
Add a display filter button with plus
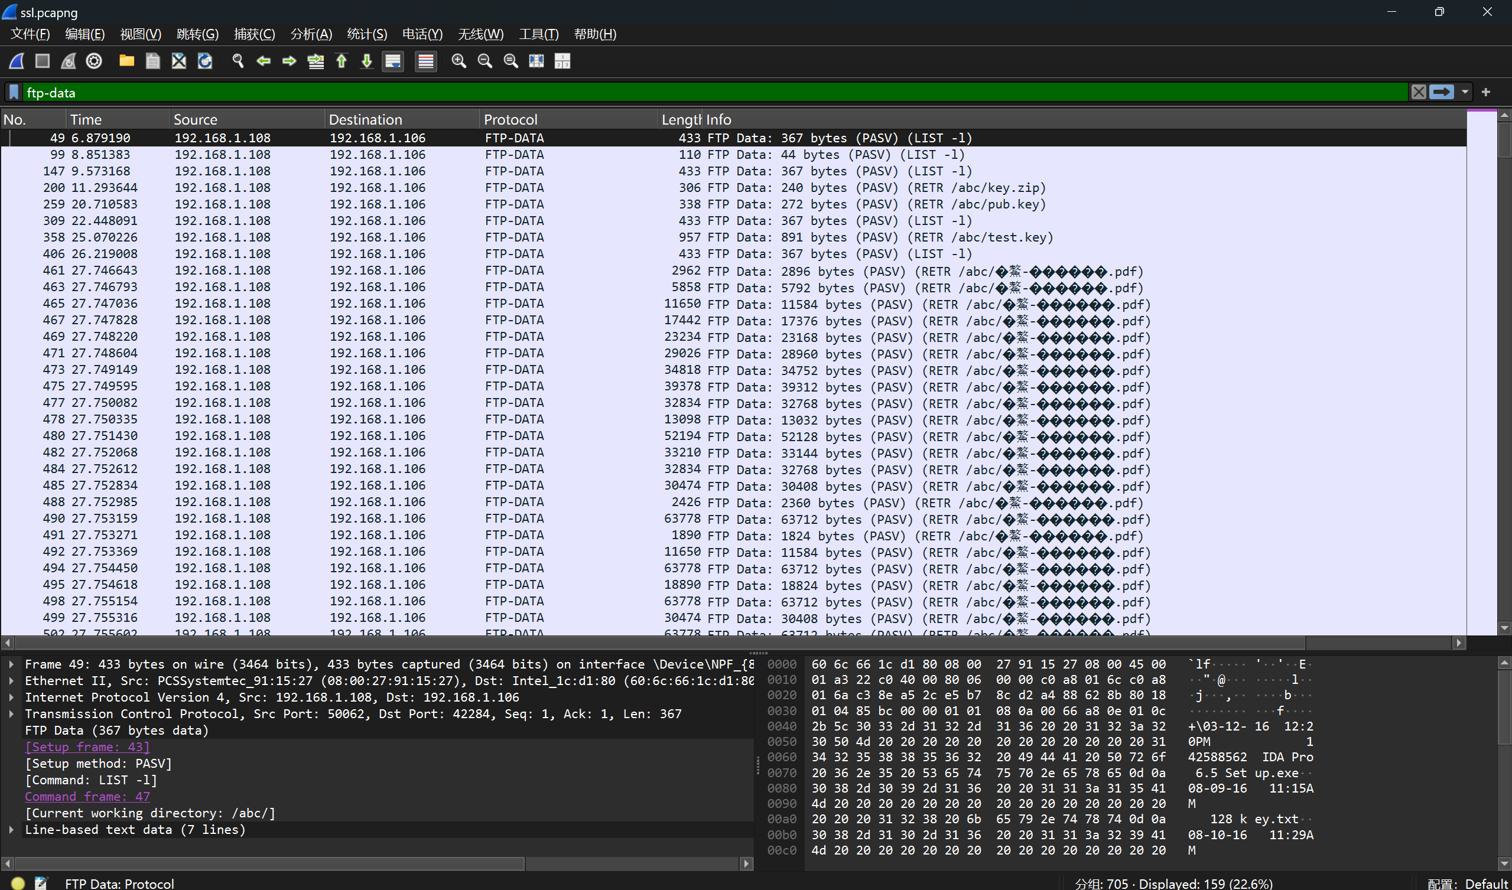click(1486, 92)
